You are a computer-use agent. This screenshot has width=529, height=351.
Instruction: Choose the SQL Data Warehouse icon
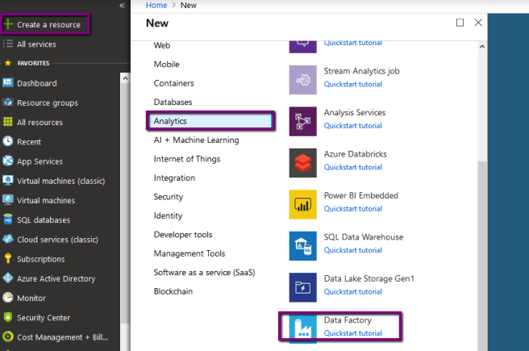[x=302, y=245]
